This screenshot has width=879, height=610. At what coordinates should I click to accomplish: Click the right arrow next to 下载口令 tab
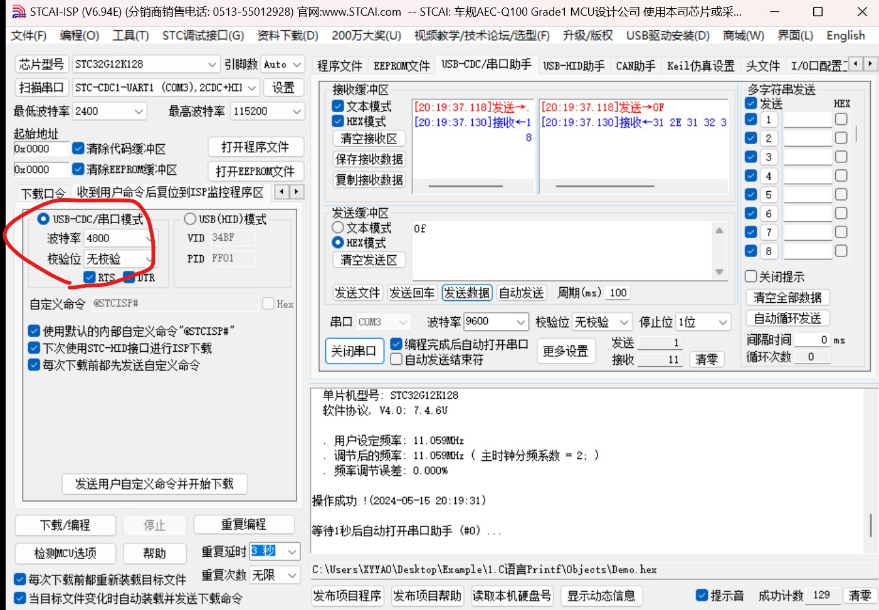(296, 192)
